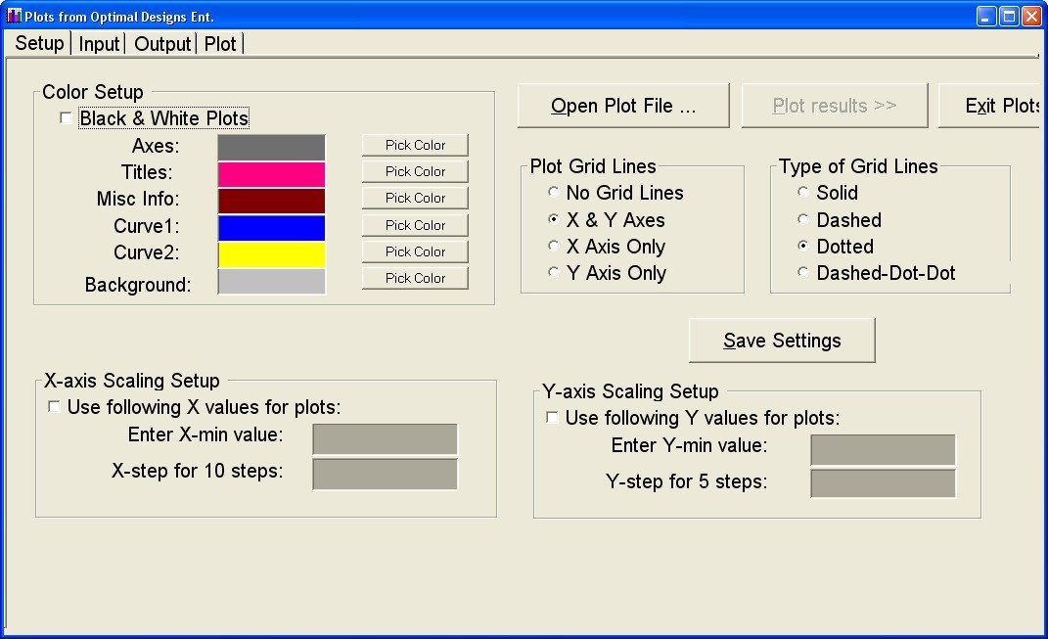Viewport: 1048px width, 639px height.
Task: Click the Exit Plots button
Action: pyautogui.click(x=990, y=106)
